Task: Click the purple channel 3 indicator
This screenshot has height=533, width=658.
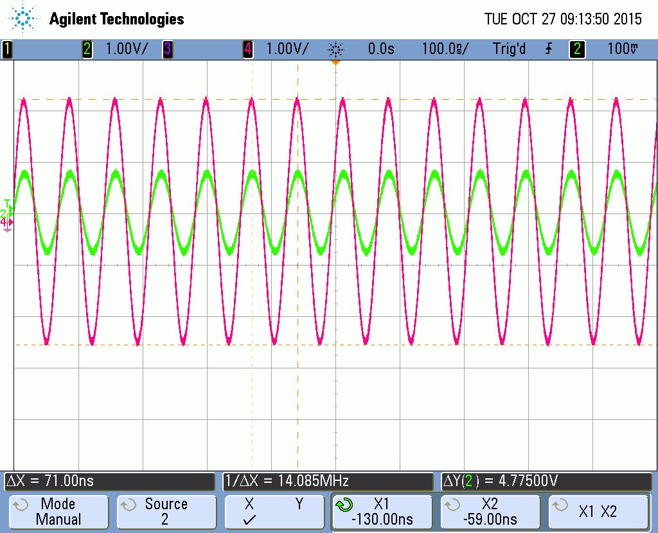Action: click(x=167, y=49)
